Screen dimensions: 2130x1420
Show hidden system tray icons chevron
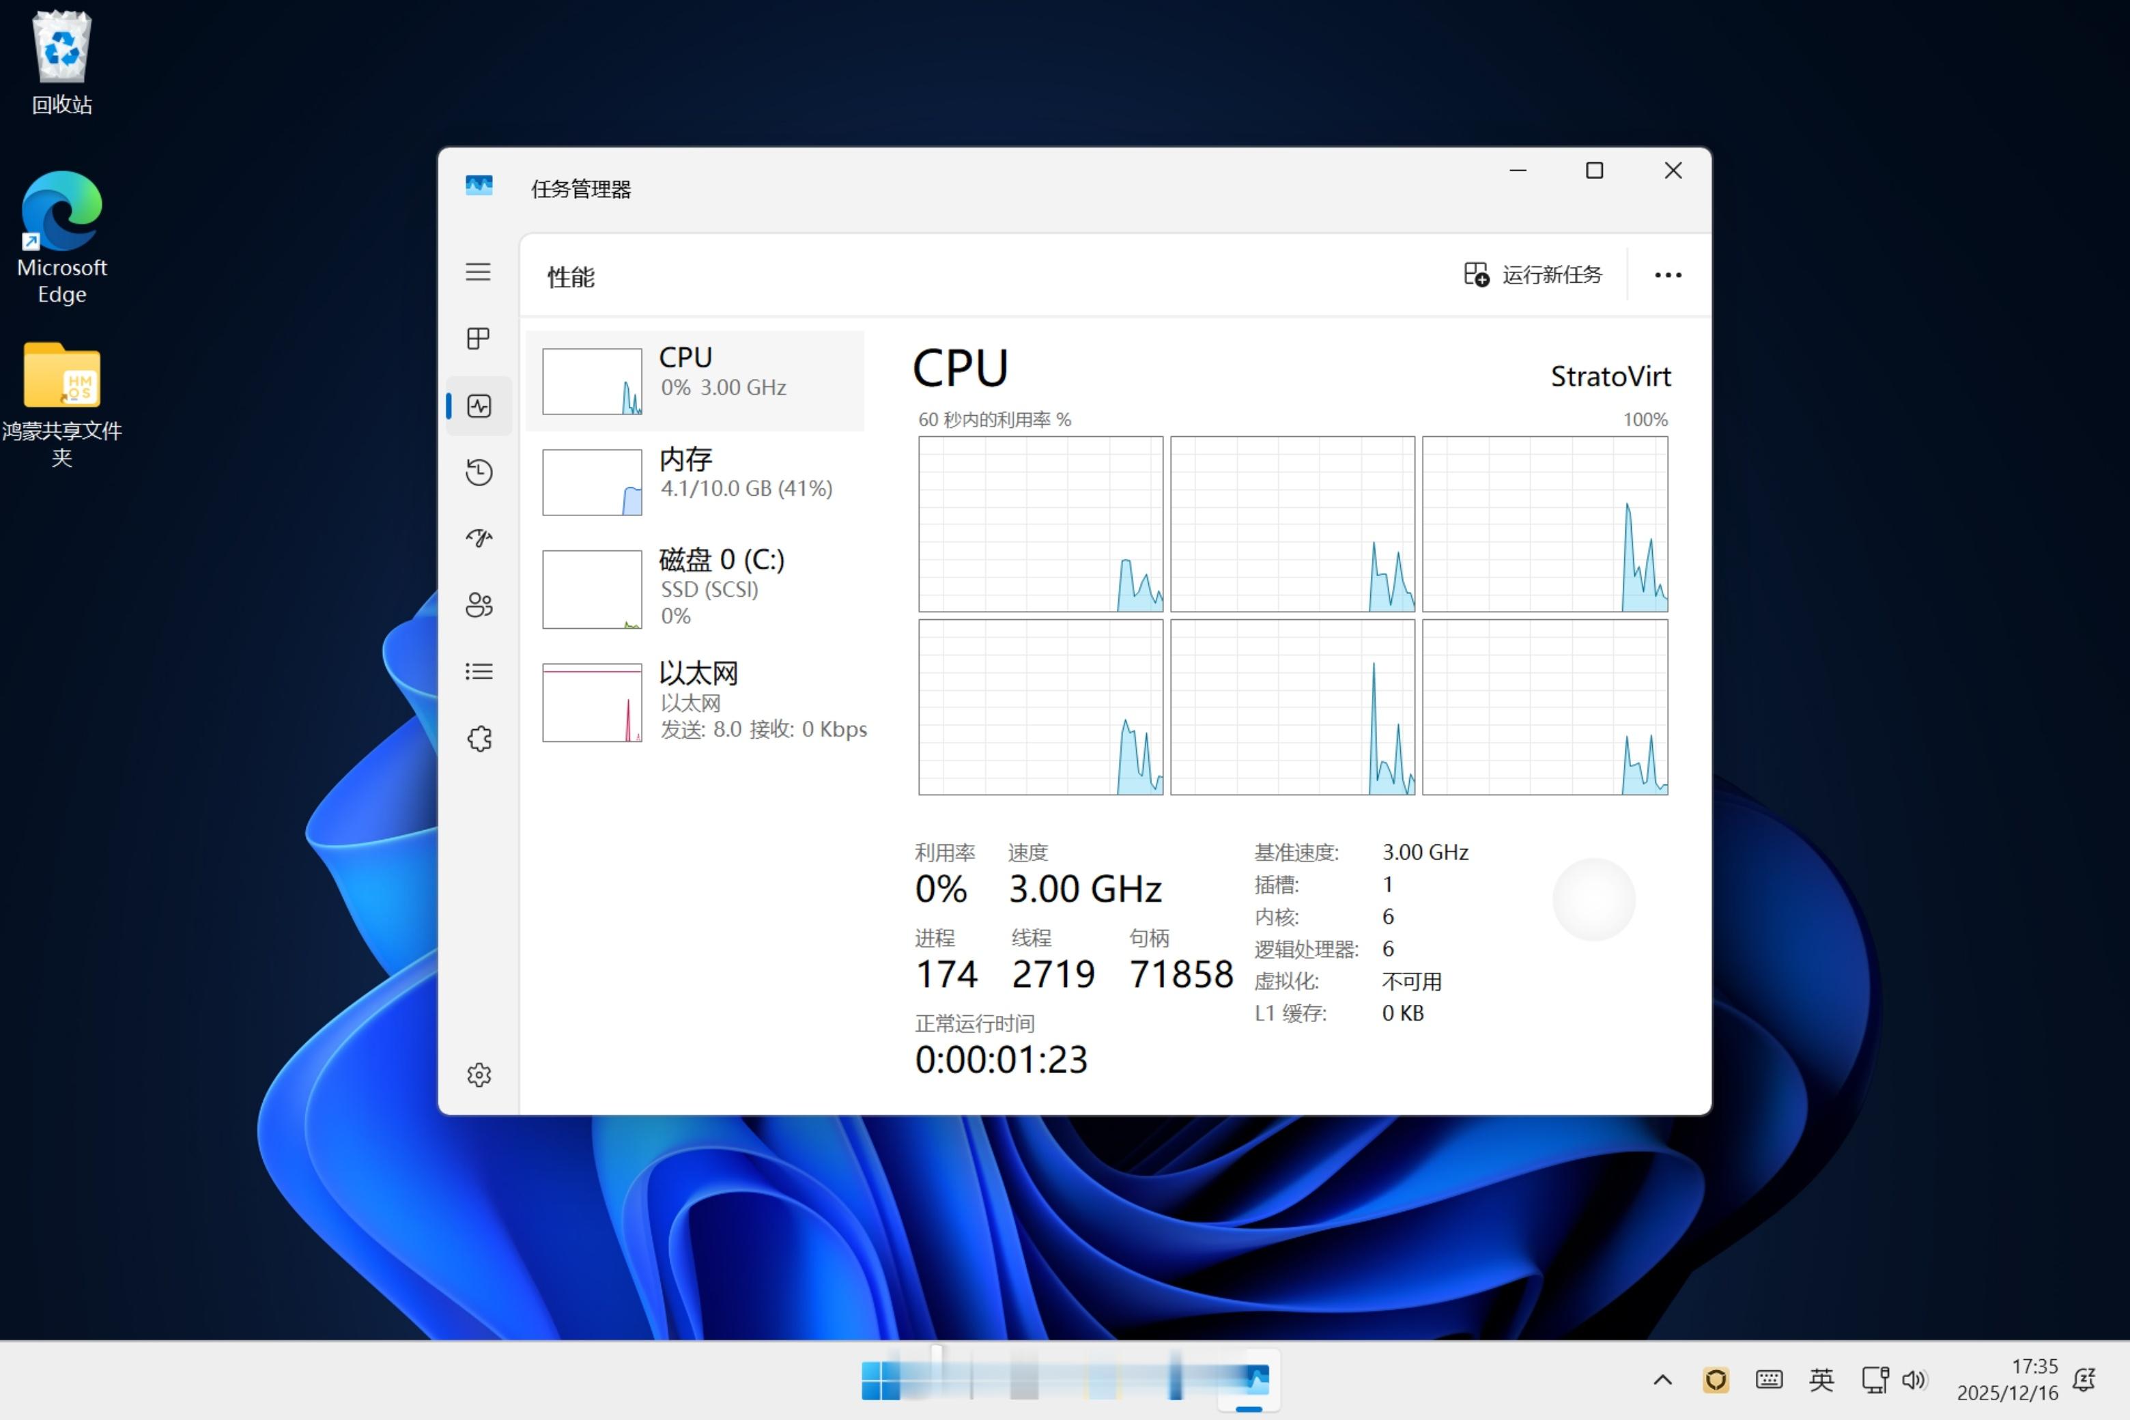[1663, 1379]
